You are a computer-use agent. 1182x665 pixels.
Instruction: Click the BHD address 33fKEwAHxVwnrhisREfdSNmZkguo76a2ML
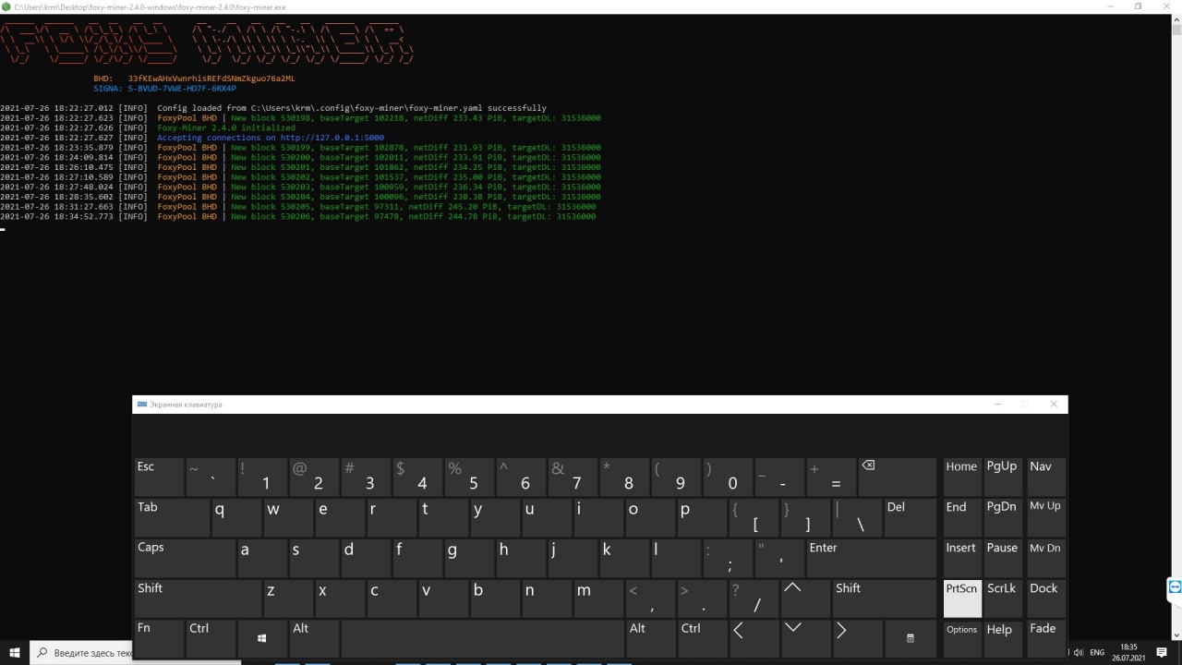(211, 79)
